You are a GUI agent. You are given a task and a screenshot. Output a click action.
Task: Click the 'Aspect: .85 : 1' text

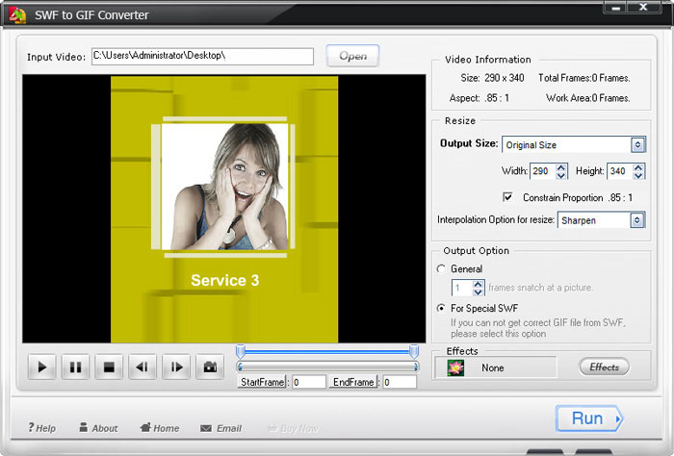pos(480,98)
